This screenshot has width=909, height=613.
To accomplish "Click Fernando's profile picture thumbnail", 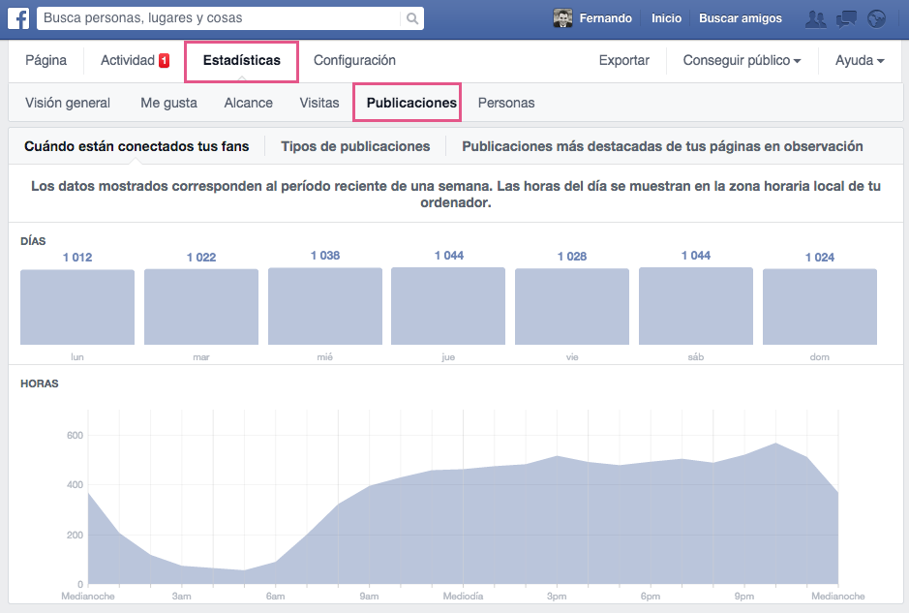I will click(x=562, y=18).
